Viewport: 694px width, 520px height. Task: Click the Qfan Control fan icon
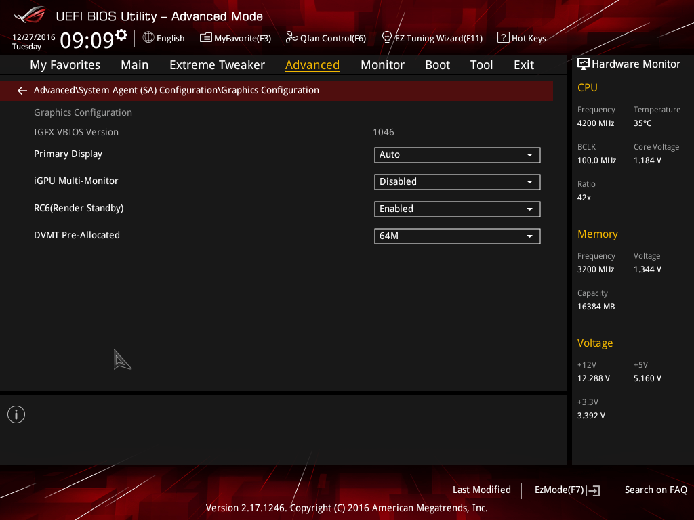pyautogui.click(x=291, y=38)
